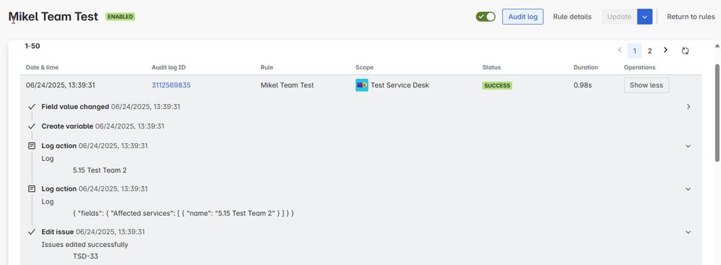Click log icon of first Log action

pyautogui.click(x=32, y=146)
